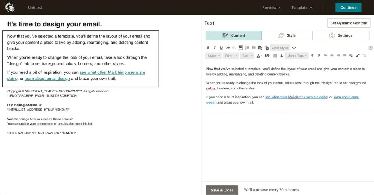Expand the Font dropdown

pyautogui.click(x=230, y=56)
